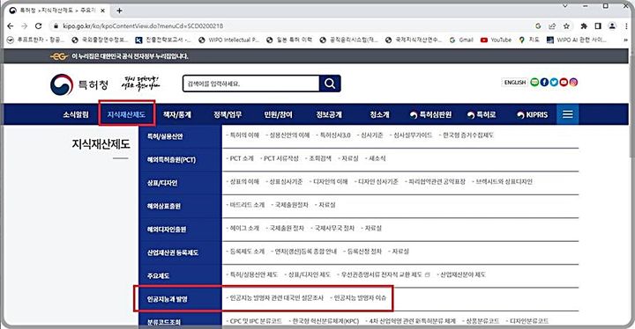Open the hamburger full-menu icon

567,114
